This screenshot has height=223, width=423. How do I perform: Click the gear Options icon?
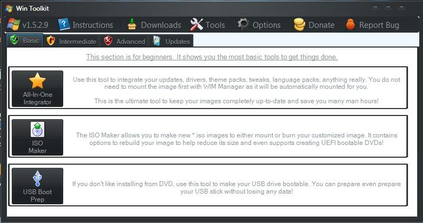click(244, 24)
